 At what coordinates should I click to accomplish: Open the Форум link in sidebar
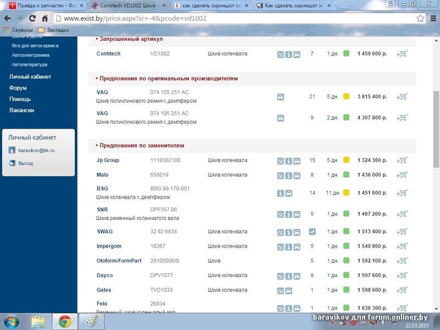point(18,88)
